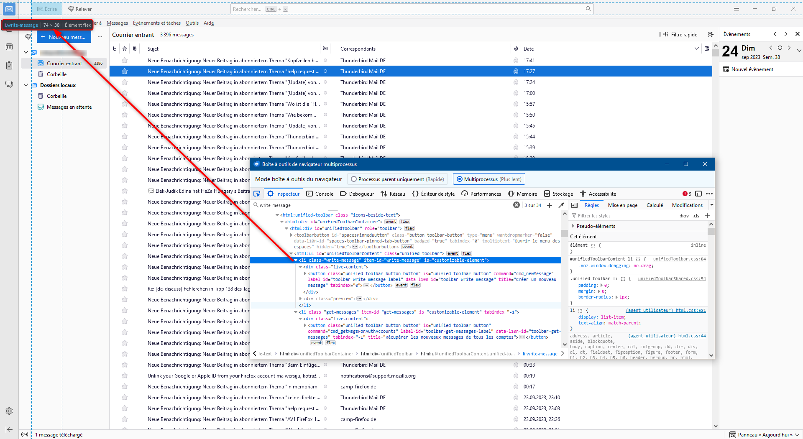Open the Mémoire devtools tab
Image resolution: width=803 pixels, height=439 pixels.
(x=522, y=194)
